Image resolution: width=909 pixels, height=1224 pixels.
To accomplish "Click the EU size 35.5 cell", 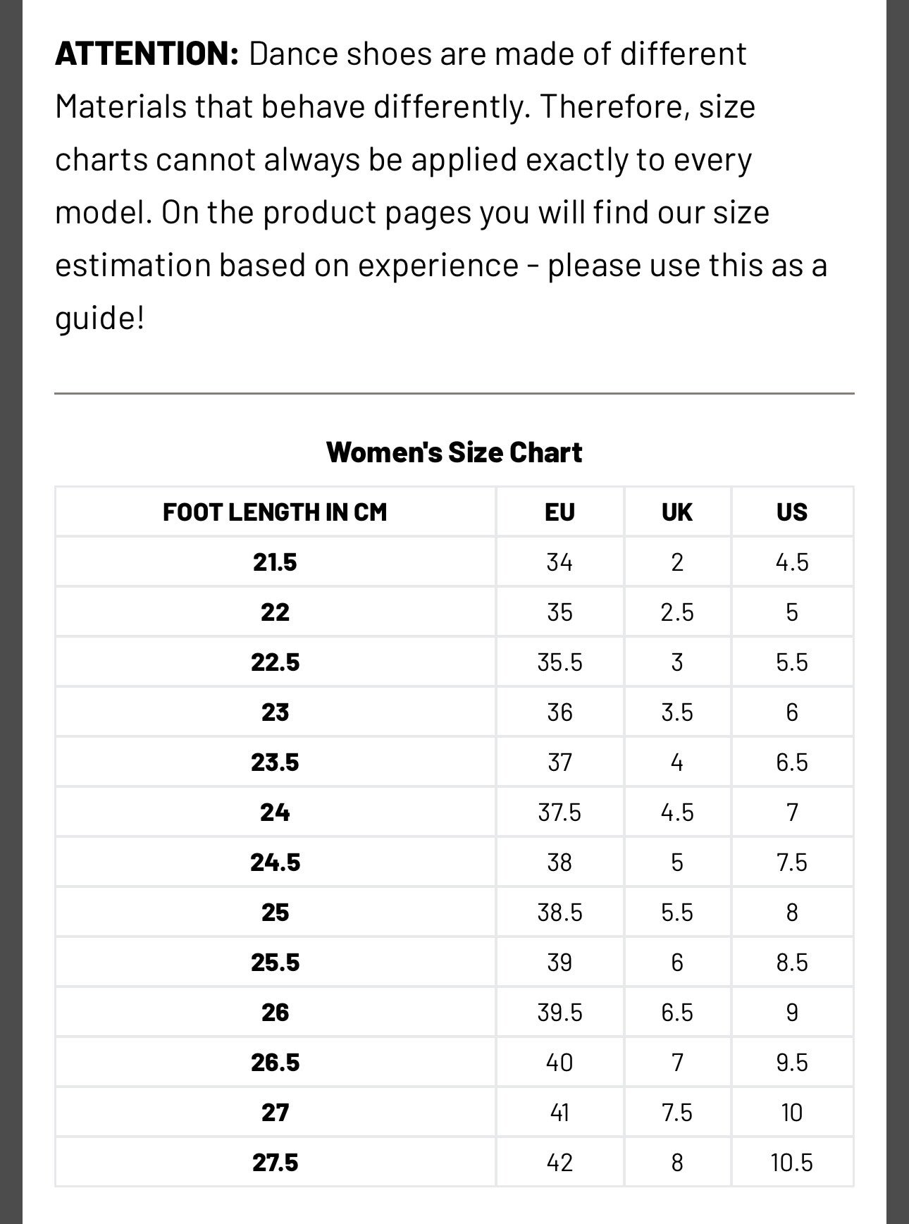I will (559, 662).
